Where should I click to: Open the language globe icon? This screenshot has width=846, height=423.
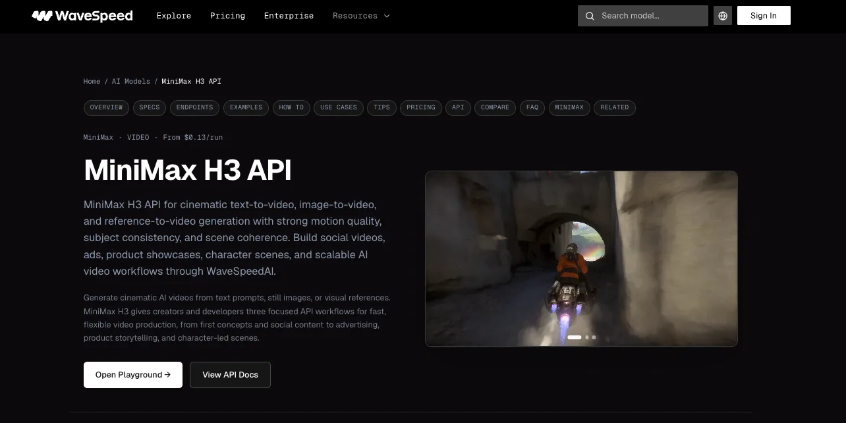point(723,16)
